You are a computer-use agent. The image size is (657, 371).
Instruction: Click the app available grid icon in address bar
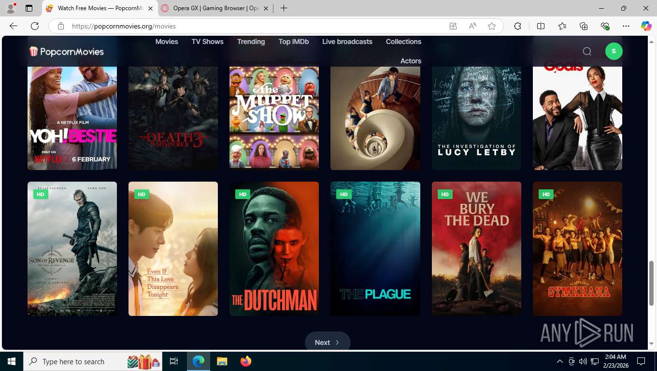coord(453,26)
